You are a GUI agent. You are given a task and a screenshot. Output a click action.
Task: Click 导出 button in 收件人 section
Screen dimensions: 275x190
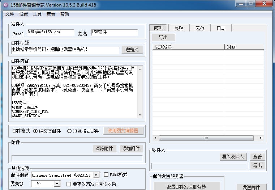pos(257,165)
